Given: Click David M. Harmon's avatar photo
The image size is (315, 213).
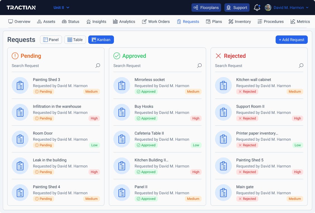Looking at the screenshot, I should point(268,8).
